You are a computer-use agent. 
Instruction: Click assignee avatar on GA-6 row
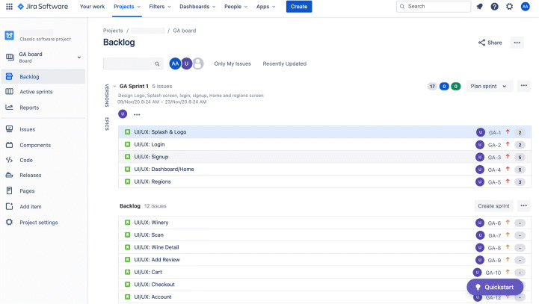click(480, 223)
